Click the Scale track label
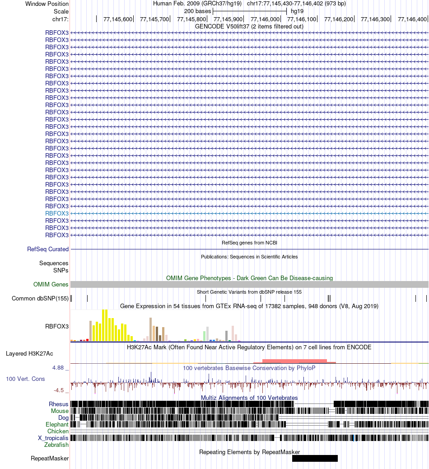Viewport: 429px width, 469px height. [x=61, y=11]
